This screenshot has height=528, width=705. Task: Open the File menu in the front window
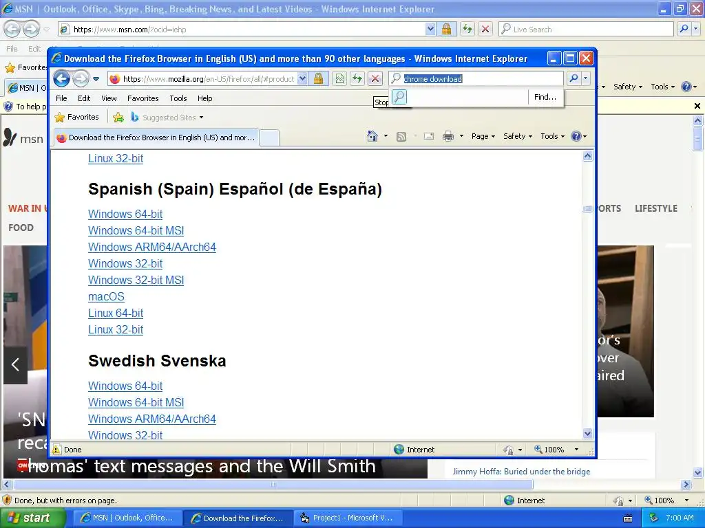(x=61, y=98)
